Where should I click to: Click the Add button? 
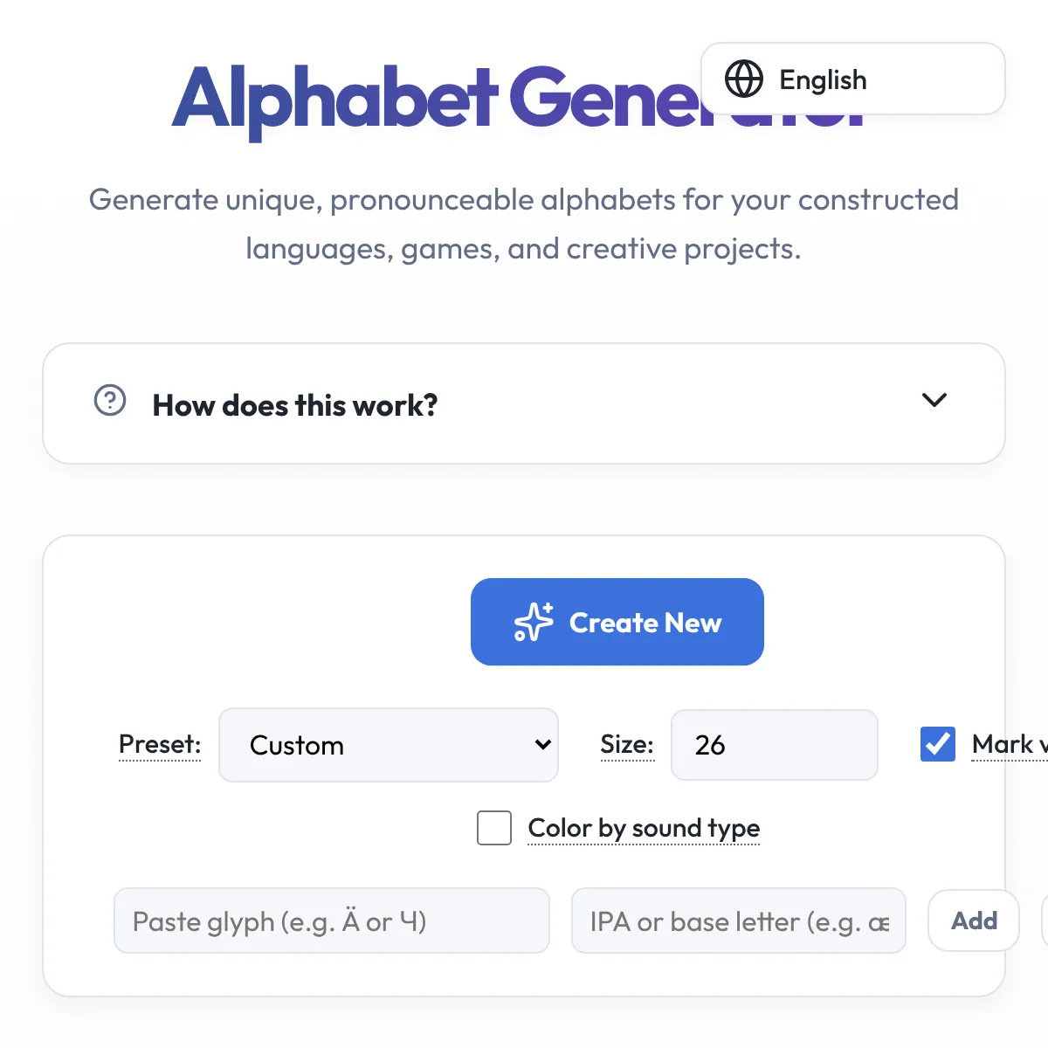point(974,920)
